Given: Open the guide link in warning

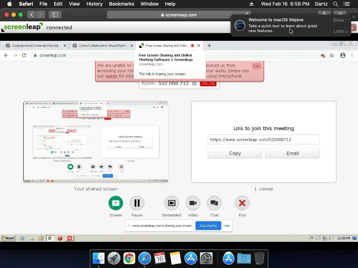Looking at the screenshot, I should pyautogui.click(x=111, y=76).
